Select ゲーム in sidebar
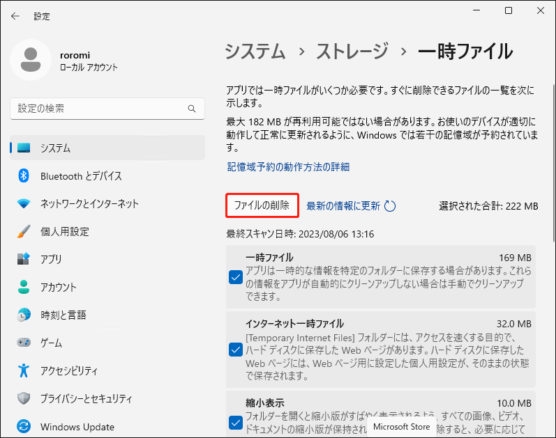 coord(107,343)
